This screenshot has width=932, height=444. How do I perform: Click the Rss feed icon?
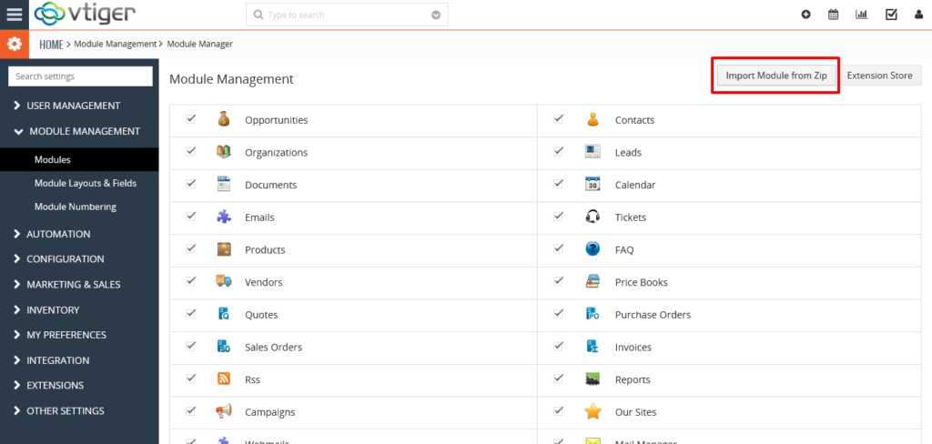coord(224,378)
